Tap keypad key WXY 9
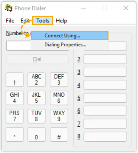Screen dimensions: 138x153 pos(59,116)
